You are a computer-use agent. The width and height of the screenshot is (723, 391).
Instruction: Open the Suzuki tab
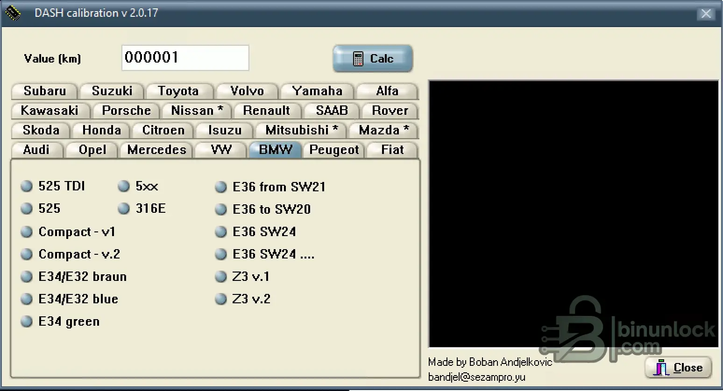click(112, 91)
